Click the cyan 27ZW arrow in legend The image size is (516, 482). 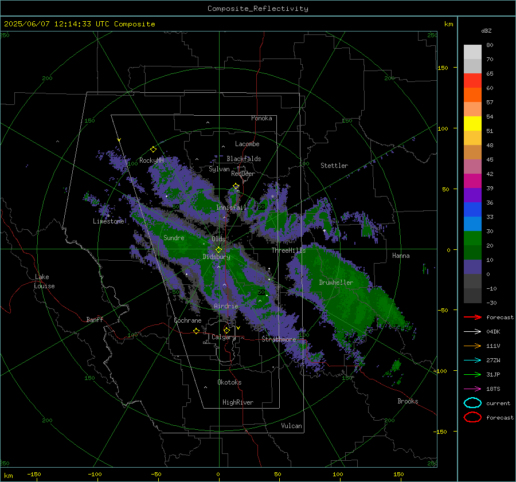click(472, 360)
